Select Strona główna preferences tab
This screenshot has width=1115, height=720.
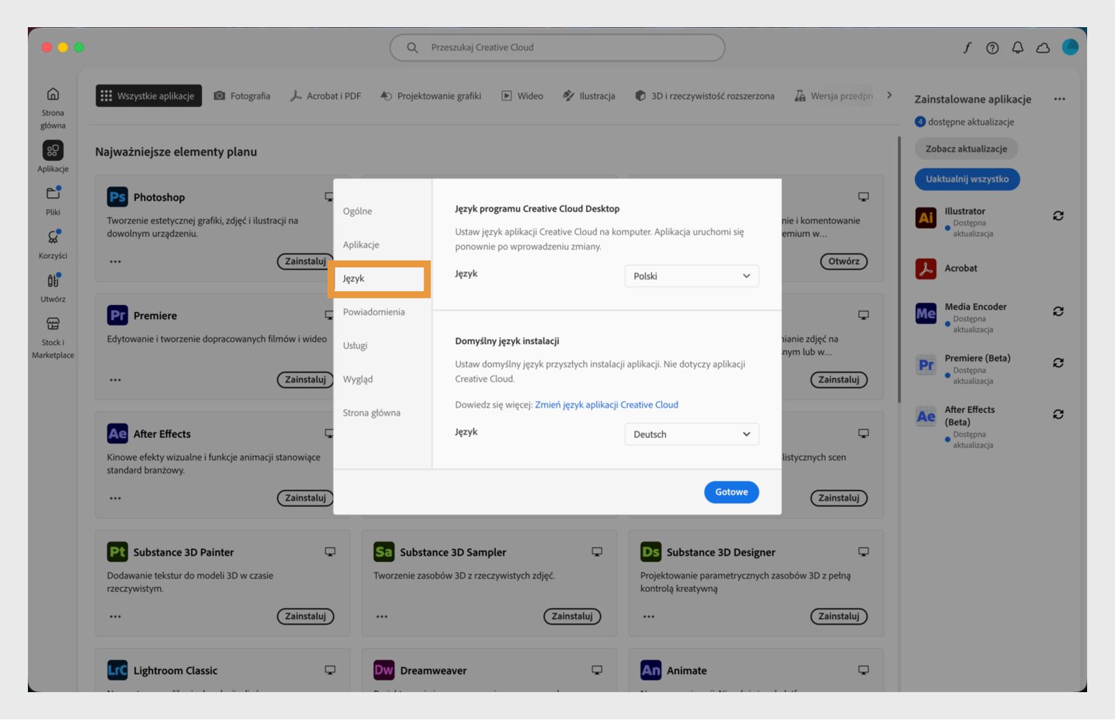(371, 413)
